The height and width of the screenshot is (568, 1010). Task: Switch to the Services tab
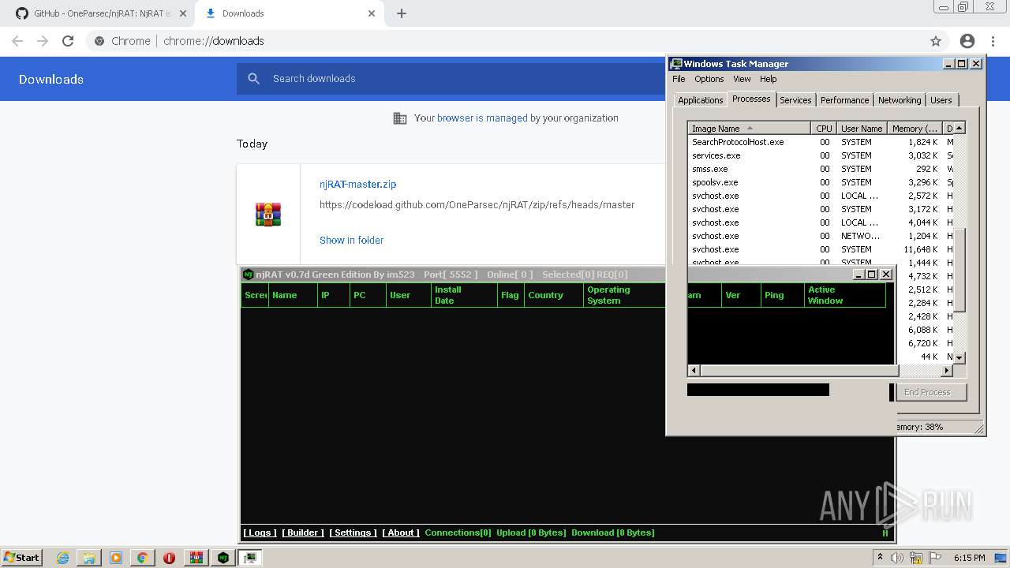pyautogui.click(x=795, y=100)
